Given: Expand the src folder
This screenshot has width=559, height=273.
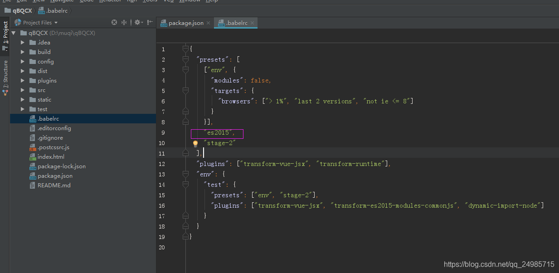Looking at the screenshot, I should click(x=23, y=90).
